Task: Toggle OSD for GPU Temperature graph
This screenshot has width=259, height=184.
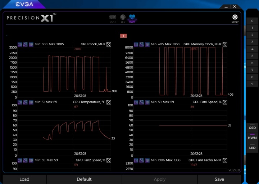Action: coord(20,102)
